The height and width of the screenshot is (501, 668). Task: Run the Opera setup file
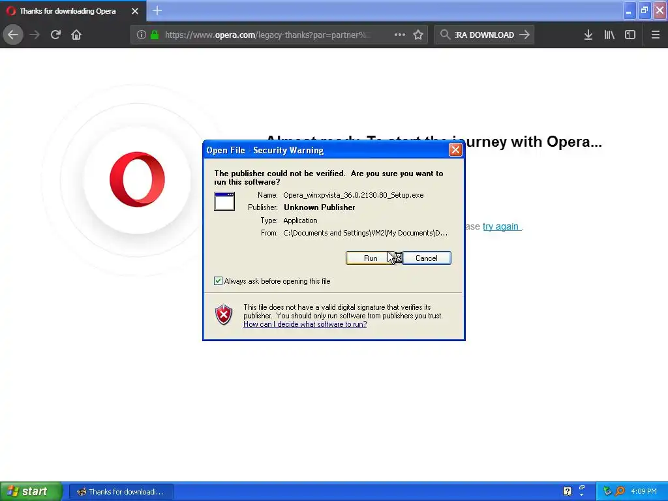(x=371, y=258)
